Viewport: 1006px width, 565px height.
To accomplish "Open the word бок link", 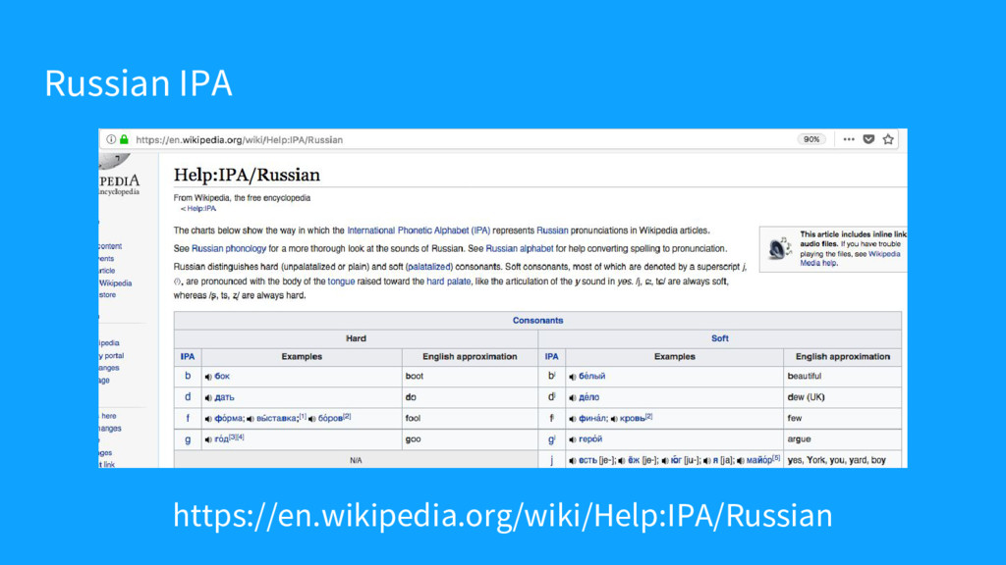I will click(222, 377).
